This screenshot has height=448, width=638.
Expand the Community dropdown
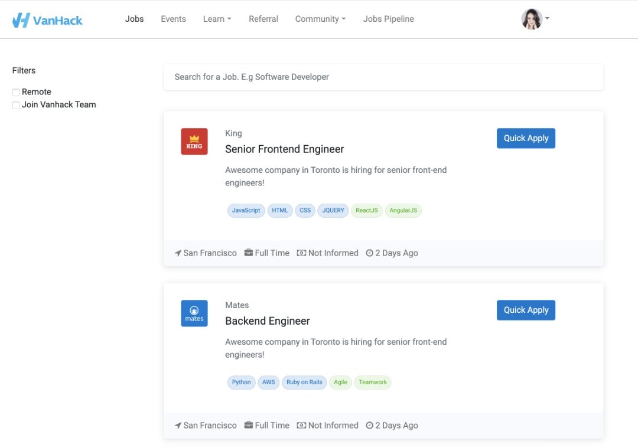320,18
